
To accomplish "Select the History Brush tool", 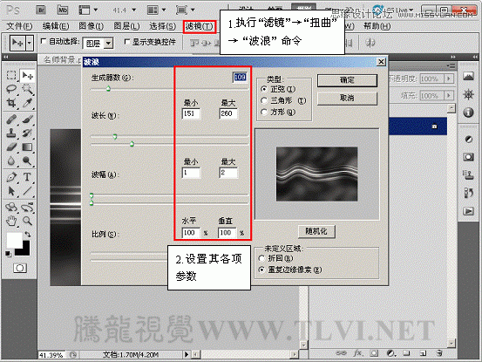I will point(27,133).
